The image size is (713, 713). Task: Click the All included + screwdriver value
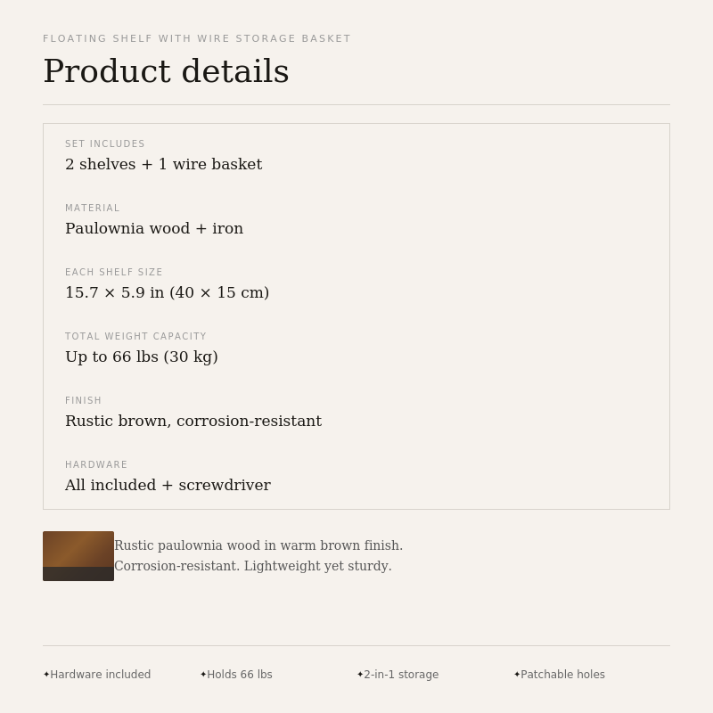pyautogui.click(x=168, y=485)
